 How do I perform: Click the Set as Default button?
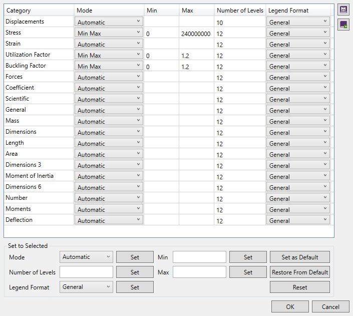299,257
